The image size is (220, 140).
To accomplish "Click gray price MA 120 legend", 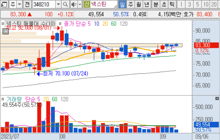I will 124,24.
